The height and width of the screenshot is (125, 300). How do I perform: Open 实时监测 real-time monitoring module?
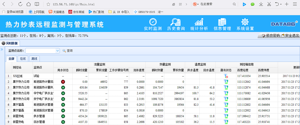point(153,24)
